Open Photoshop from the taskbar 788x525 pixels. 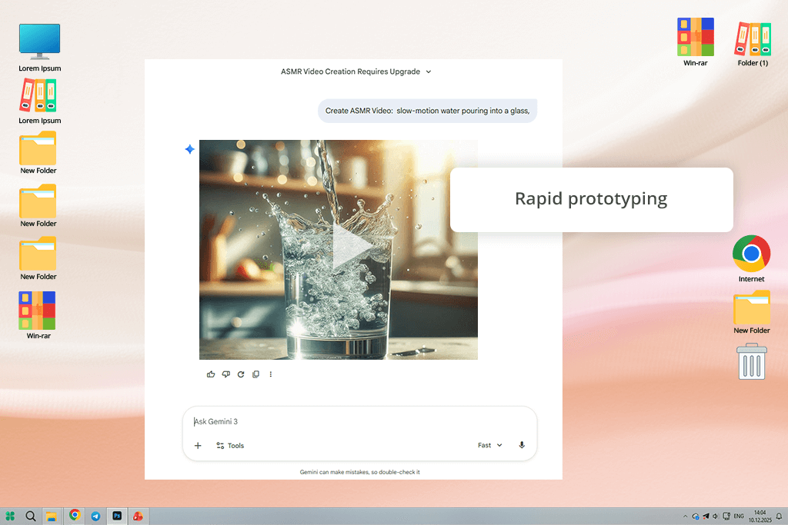coord(117,516)
